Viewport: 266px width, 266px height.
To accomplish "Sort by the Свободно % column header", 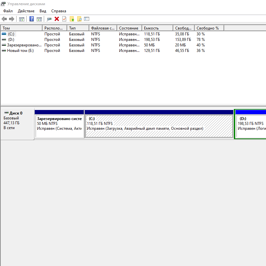I will point(209,28).
